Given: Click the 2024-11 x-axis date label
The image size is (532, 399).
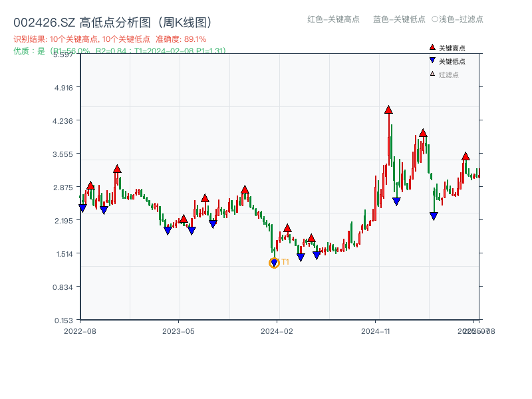Looking at the screenshot, I should [376, 331].
